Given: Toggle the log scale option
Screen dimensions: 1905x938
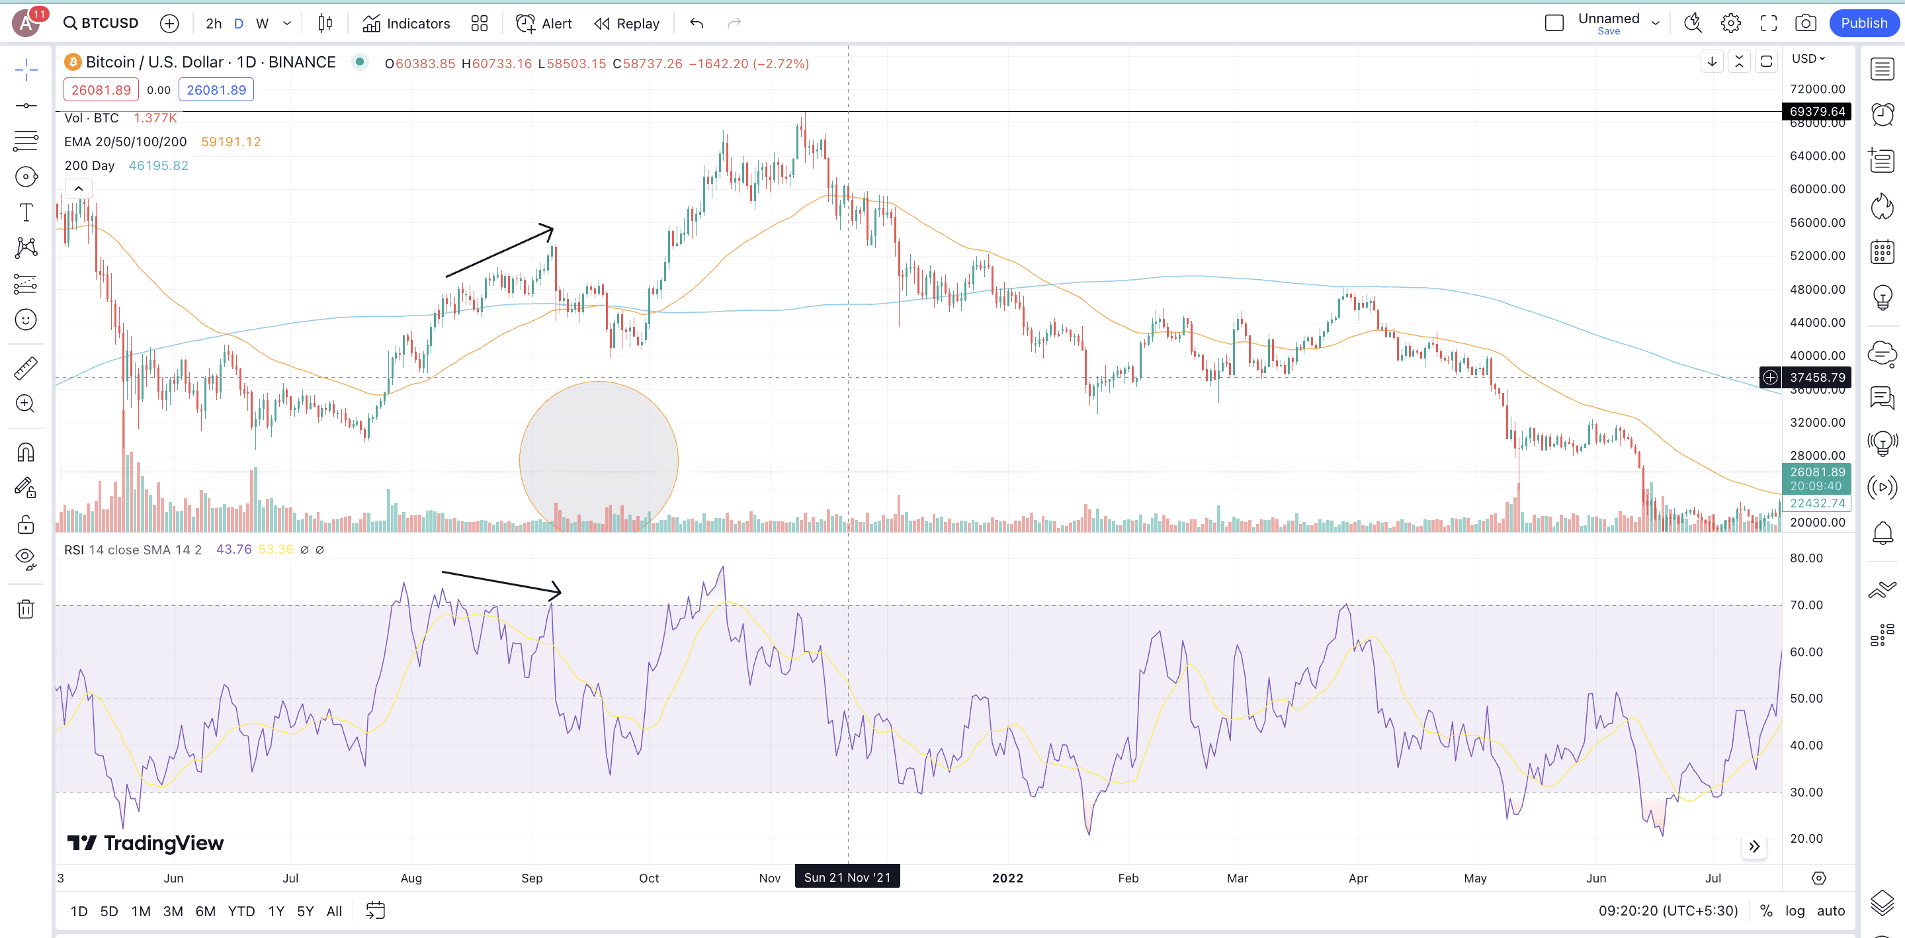Looking at the screenshot, I should point(1795,911).
